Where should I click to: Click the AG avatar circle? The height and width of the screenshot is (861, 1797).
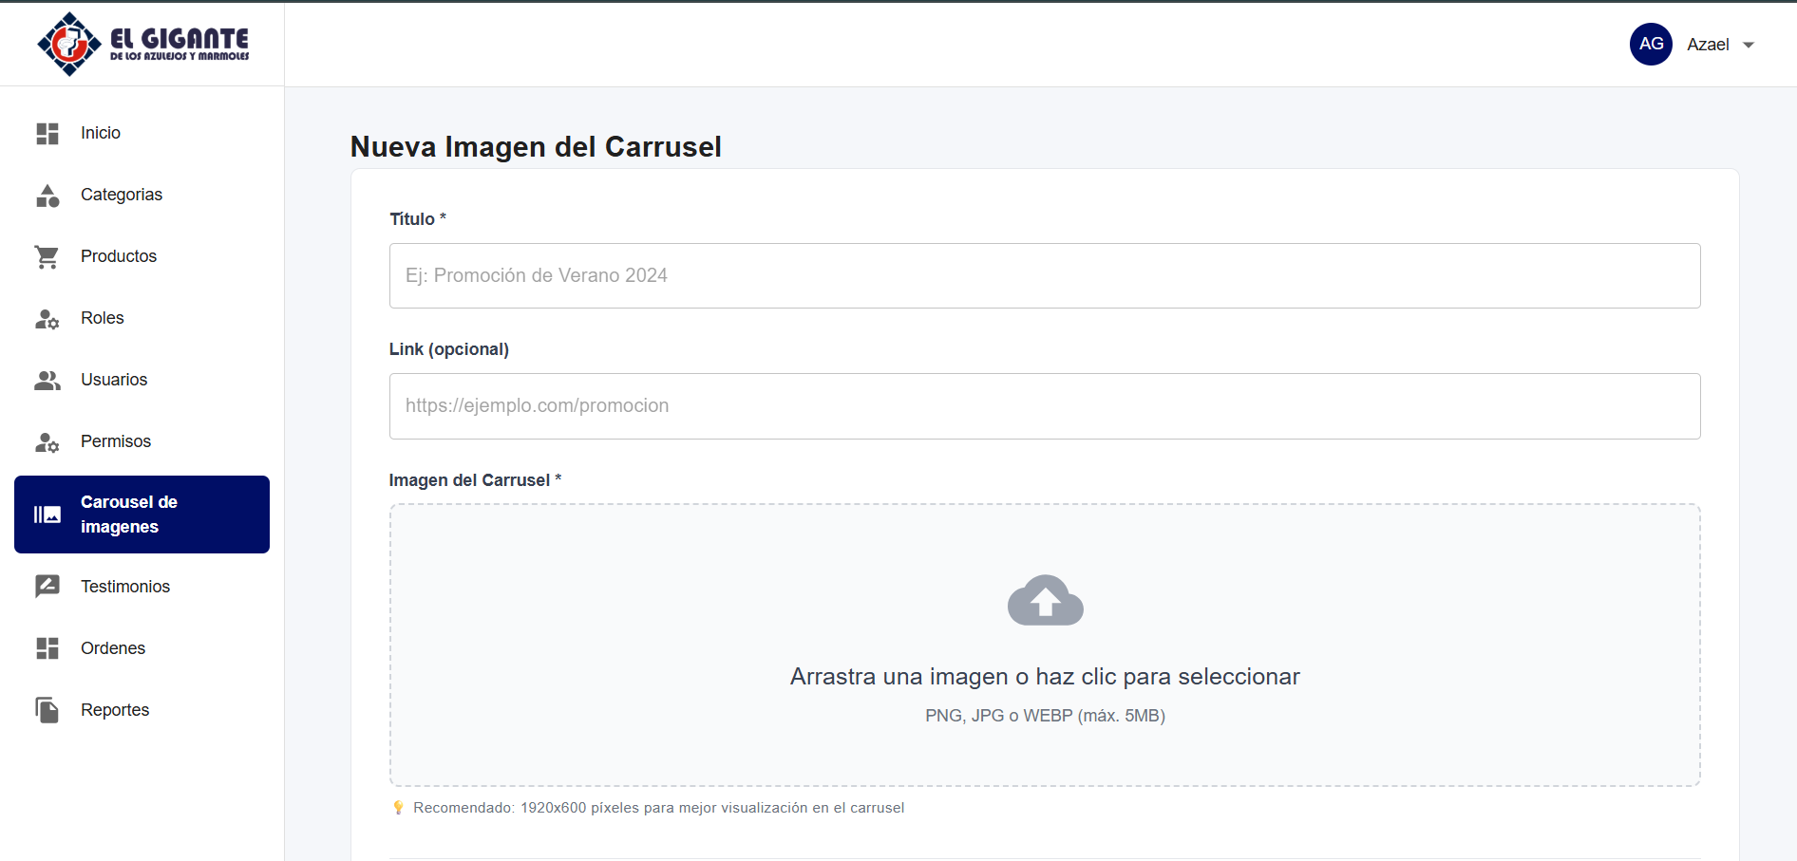tap(1651, 44)
